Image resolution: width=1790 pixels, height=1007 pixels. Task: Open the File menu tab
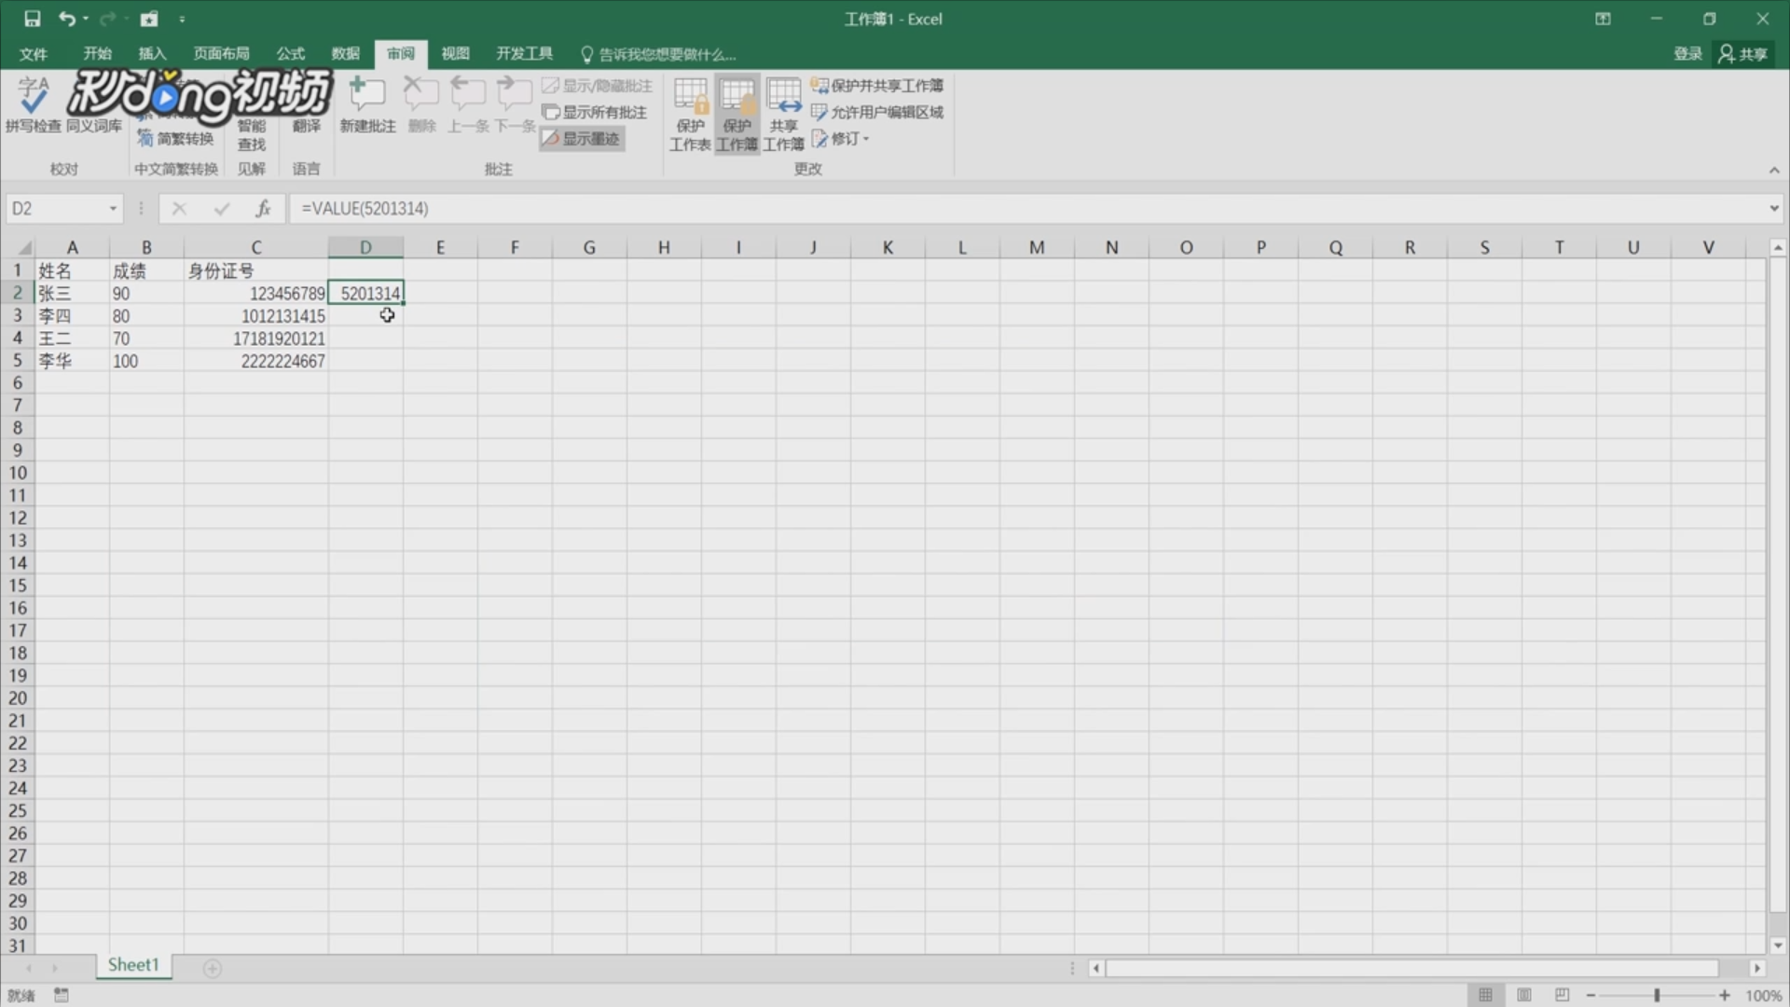pos(33,54)
